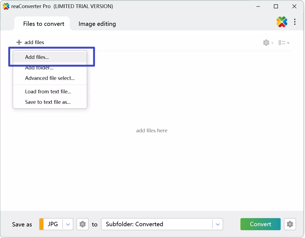The image size is (305, 238).
Task: Click the reaConverter icon in the title bar
Action: click(6, 6)
